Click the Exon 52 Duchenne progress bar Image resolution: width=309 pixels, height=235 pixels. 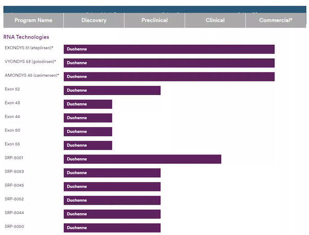point(112,91)
